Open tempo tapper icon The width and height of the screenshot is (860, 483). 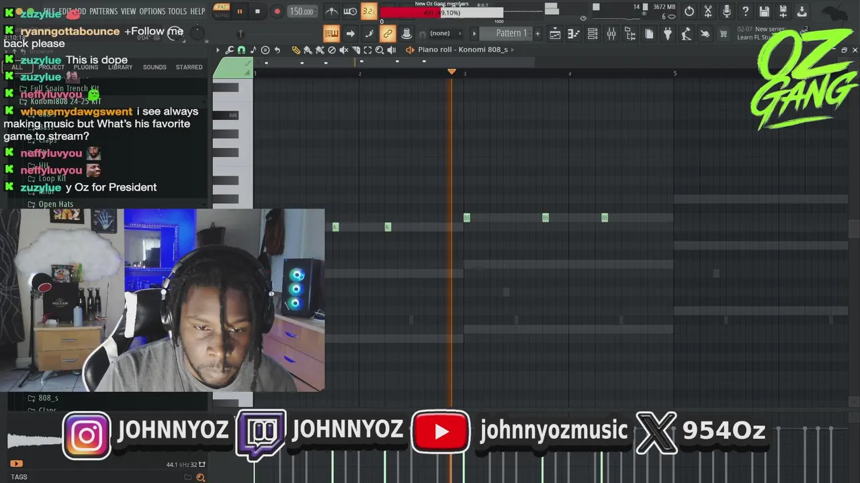[x=686, y=34]
